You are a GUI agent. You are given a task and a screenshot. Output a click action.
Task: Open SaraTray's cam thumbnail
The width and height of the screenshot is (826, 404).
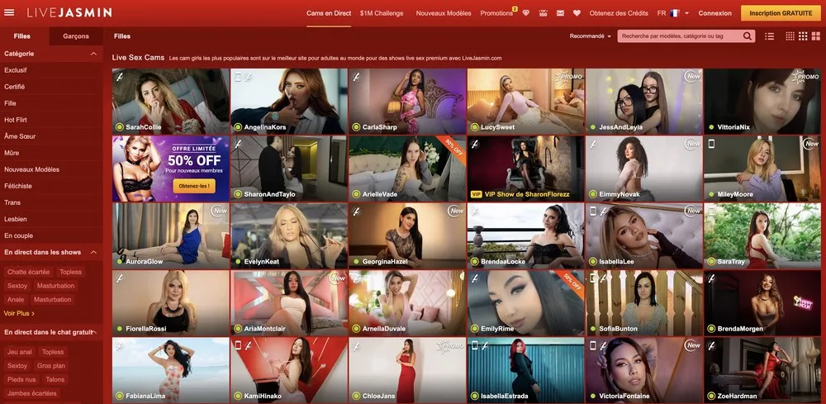pyautogui.click(x=762, y=235)
